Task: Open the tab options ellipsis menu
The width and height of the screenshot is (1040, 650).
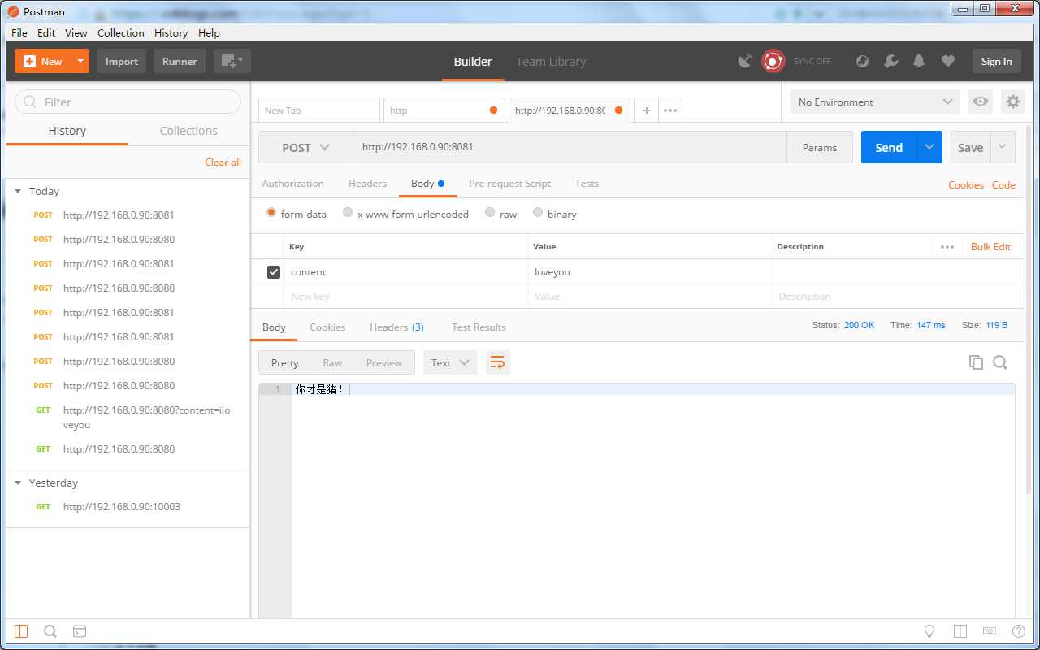Action: pos(670,110)
